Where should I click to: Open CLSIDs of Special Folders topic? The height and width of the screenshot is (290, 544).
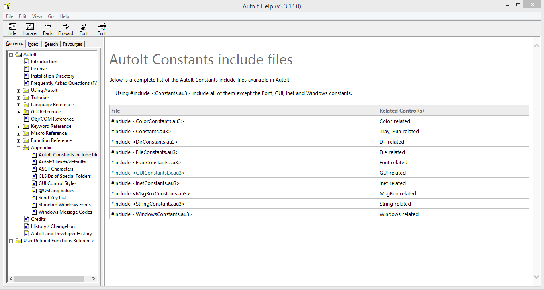65,176
